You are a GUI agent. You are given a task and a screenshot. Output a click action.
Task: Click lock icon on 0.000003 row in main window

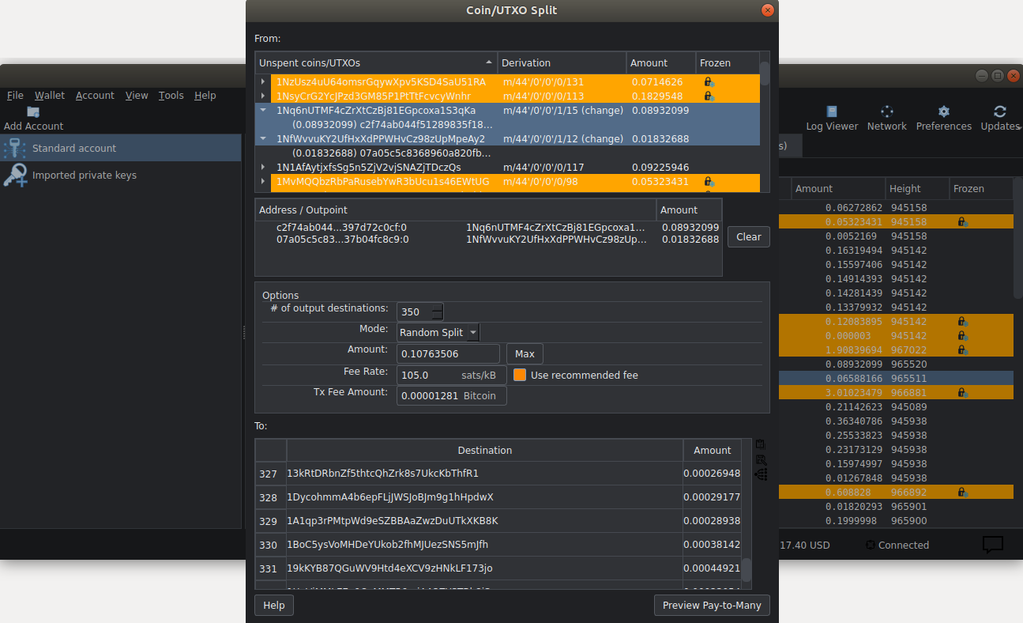click(962, 336)
